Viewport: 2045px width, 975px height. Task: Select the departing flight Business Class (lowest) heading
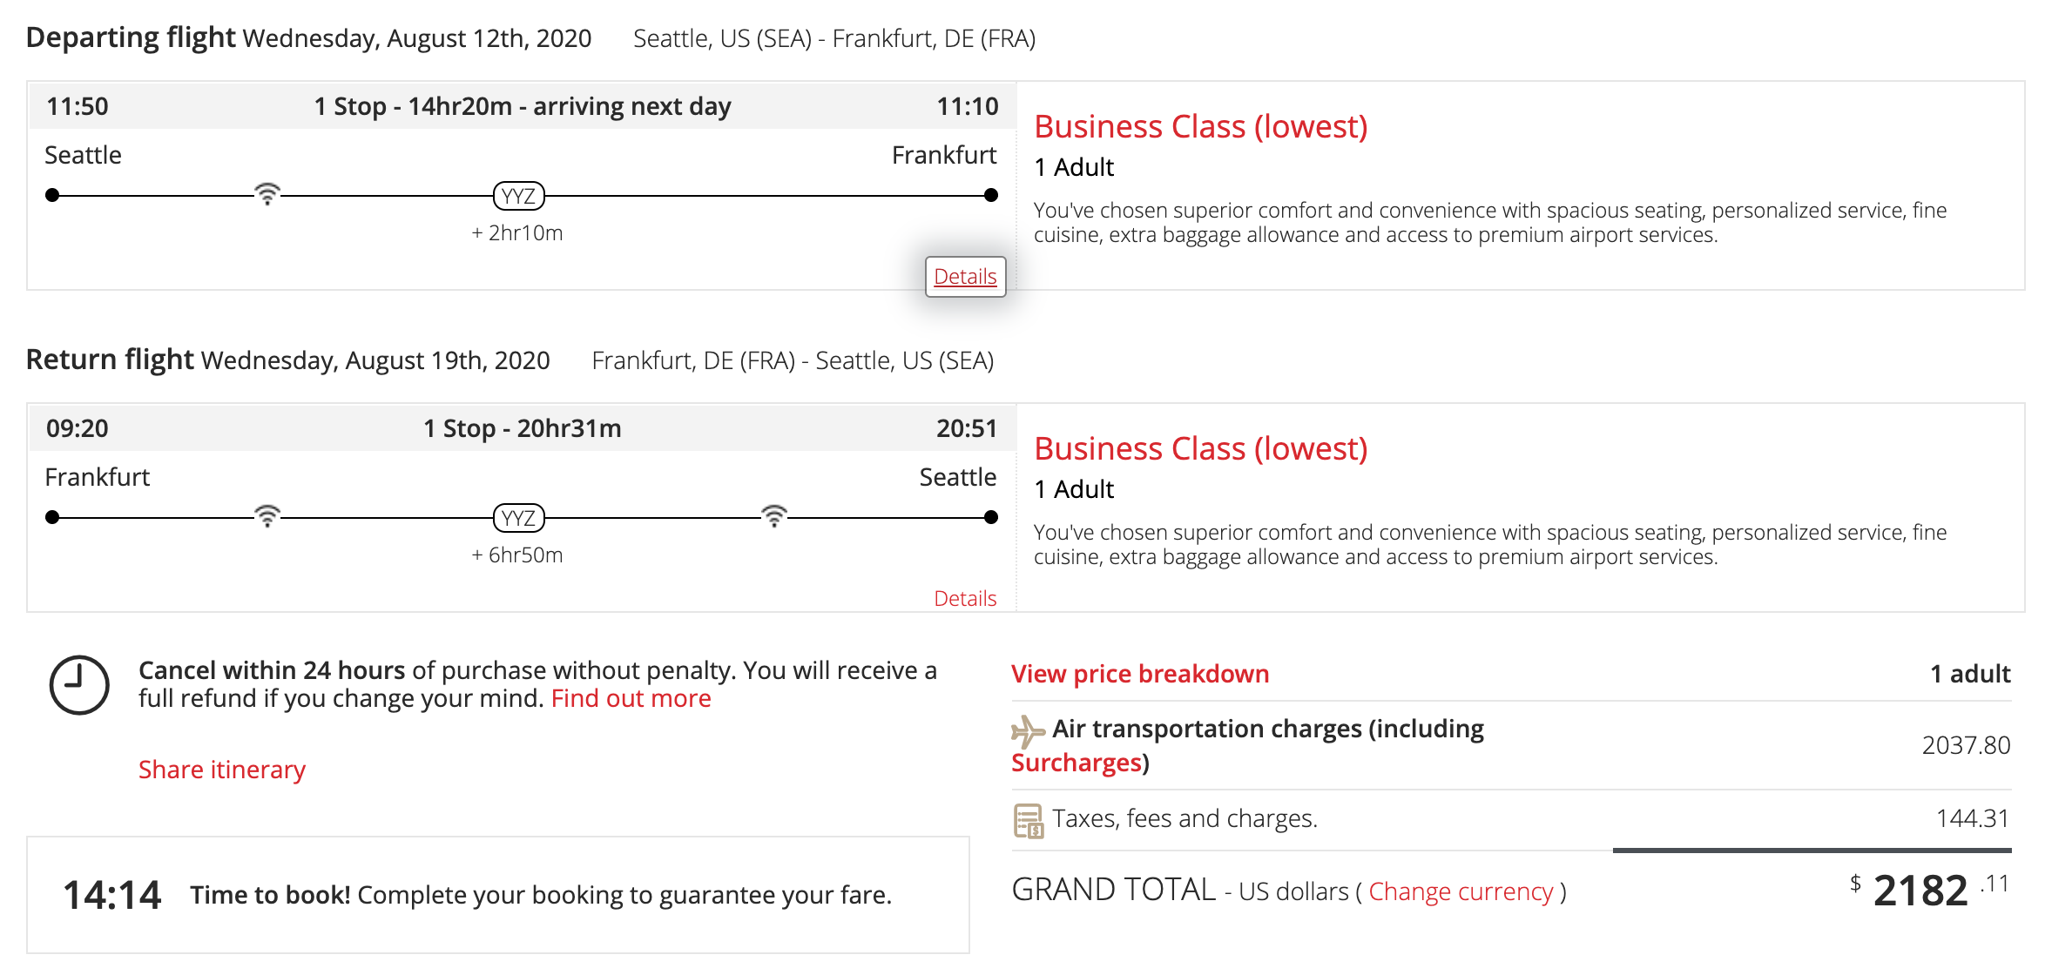1200,127
